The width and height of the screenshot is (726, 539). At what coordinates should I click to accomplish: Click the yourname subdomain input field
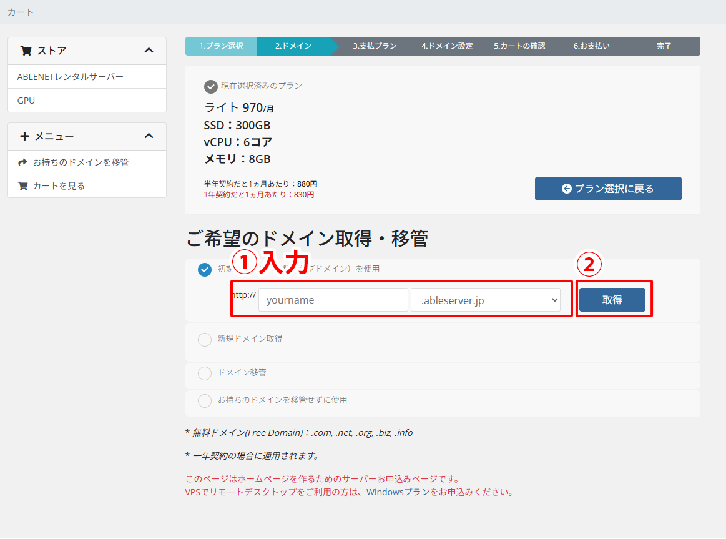click(x=333, y=300)
